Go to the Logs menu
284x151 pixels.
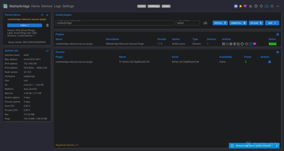(57, 6)
